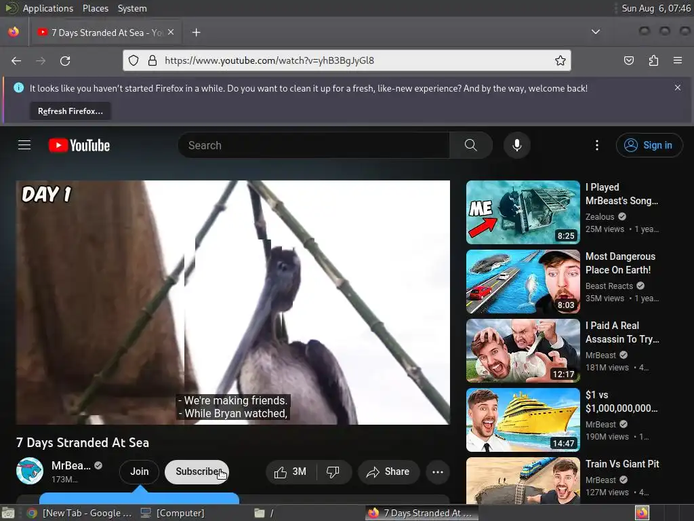
Task: Open Most Dangerous Place On Earth thumbnail
Action: coord(523,282)
